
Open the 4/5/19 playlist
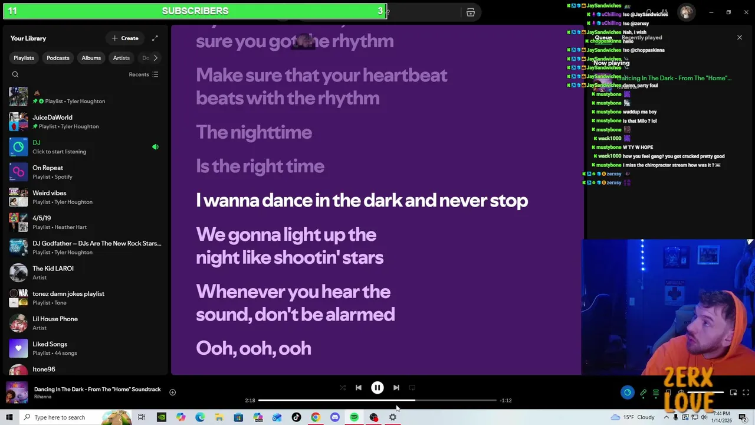tap(85, 222)
